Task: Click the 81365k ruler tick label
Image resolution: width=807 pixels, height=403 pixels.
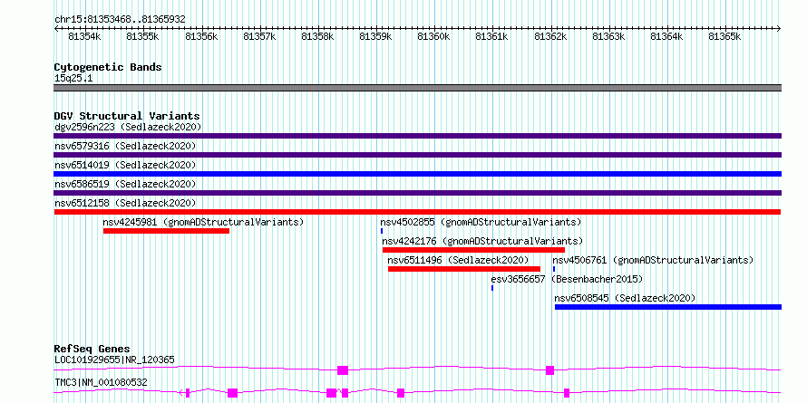Action: (x=725, y=36)
